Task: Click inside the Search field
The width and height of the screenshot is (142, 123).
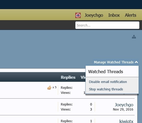Action: tap(107, 25)
